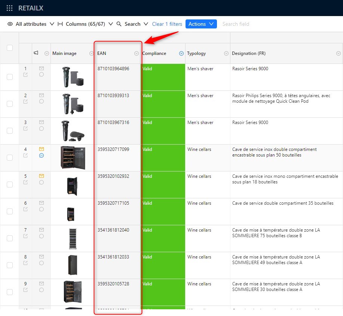
Task: Click the megaphone column header icon
Action: click(36, 53)
